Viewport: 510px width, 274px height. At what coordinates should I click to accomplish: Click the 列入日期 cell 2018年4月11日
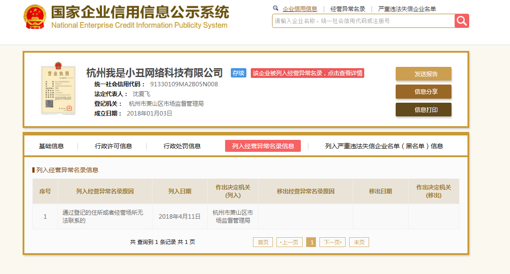click(179, 216)
